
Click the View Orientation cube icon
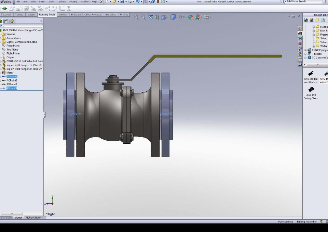(164, 17)
